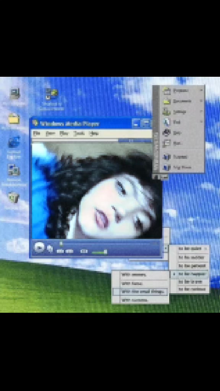The width and height of the screenshot is (220, 391).
Task: Select Documents in the Start menu
Action: [182, 101]
